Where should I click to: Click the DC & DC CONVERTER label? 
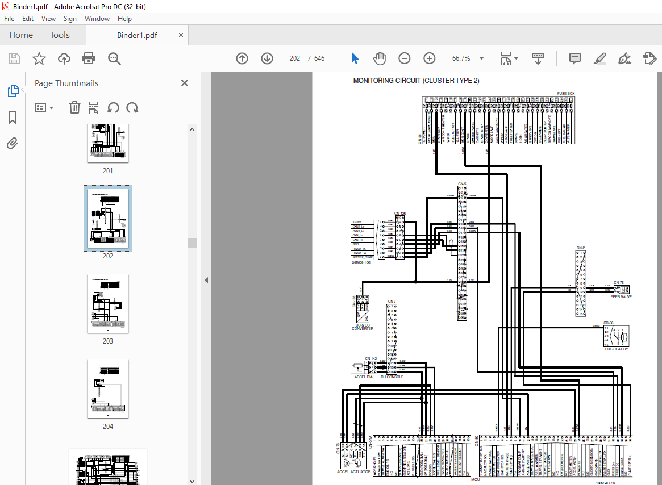tap(363, 327)
